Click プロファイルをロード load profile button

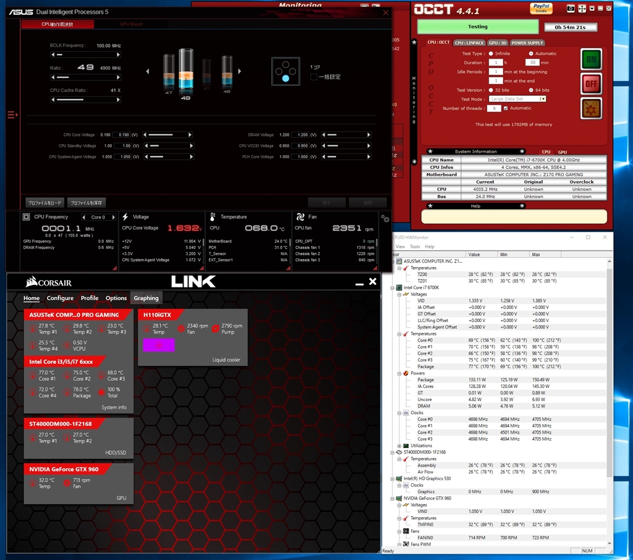pyautogui.click(x=45, y=203)
